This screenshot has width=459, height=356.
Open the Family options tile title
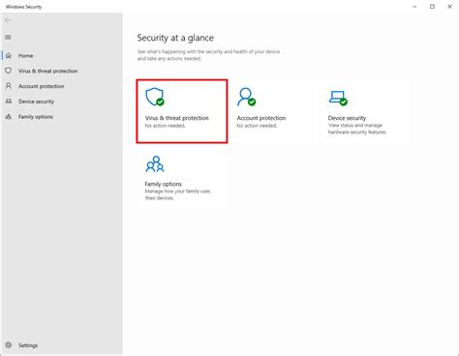(x=164, y=184)
